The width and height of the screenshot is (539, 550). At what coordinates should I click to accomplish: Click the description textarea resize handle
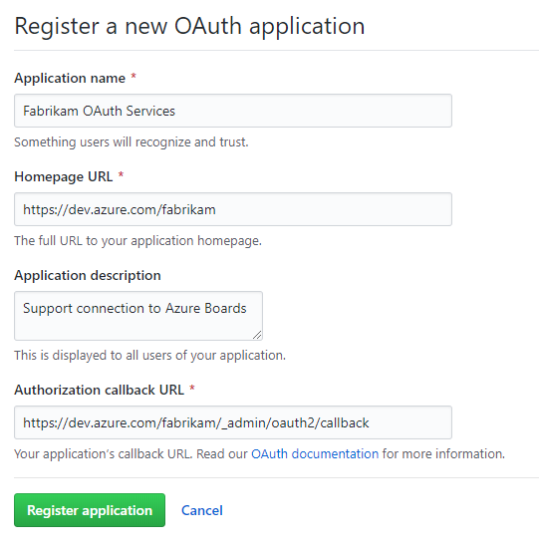pos(257,335)
